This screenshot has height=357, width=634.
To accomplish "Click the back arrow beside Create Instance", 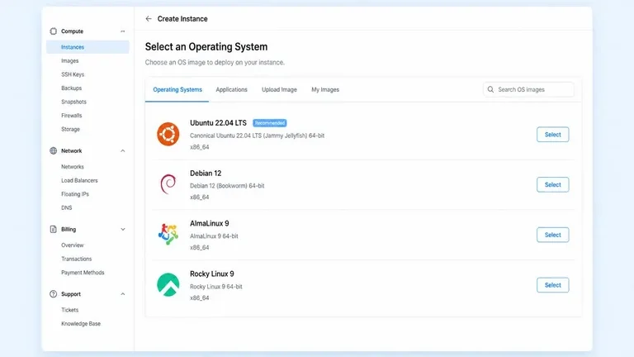I will point(149,19).
